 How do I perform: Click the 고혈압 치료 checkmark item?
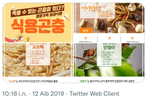pyautogui.click(x=106, y=55)
